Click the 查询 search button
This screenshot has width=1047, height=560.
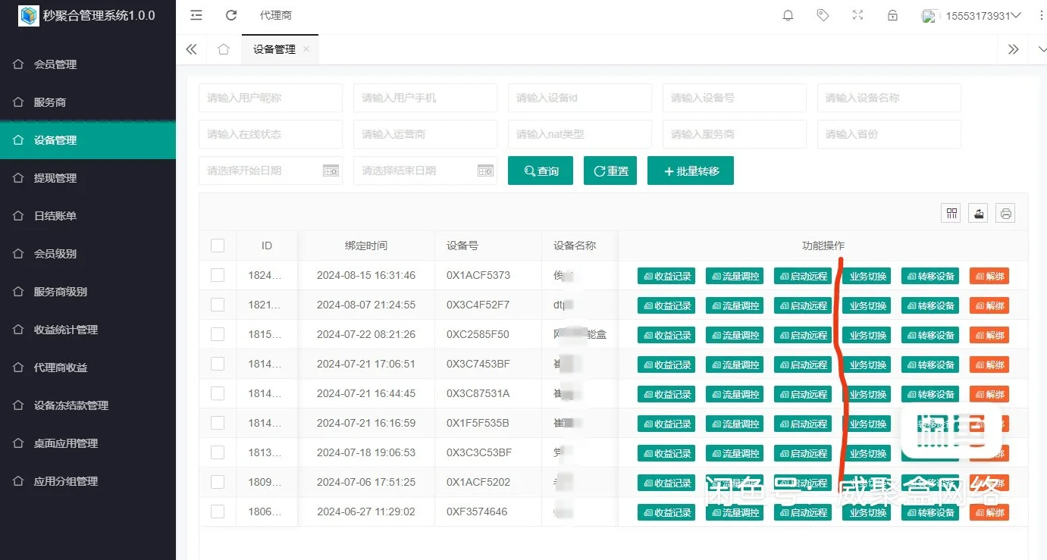click(x=541, y=171)
